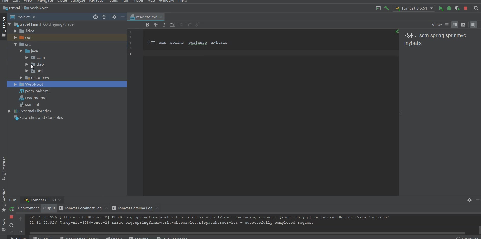Start debugging with the bug icon

click(x=449, y=8)
